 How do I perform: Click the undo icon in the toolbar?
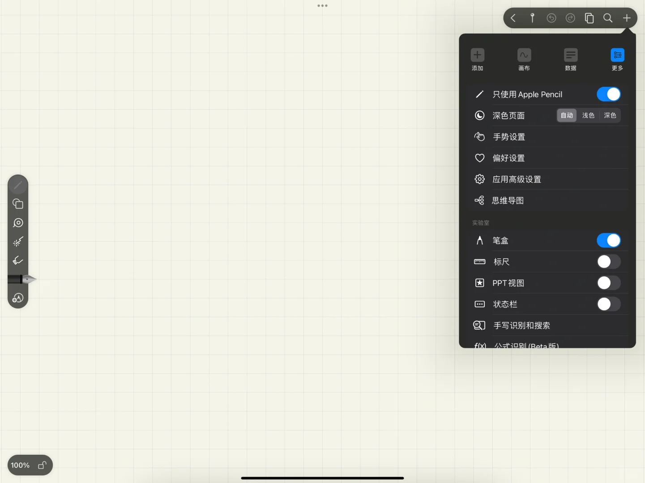(551, 18)
